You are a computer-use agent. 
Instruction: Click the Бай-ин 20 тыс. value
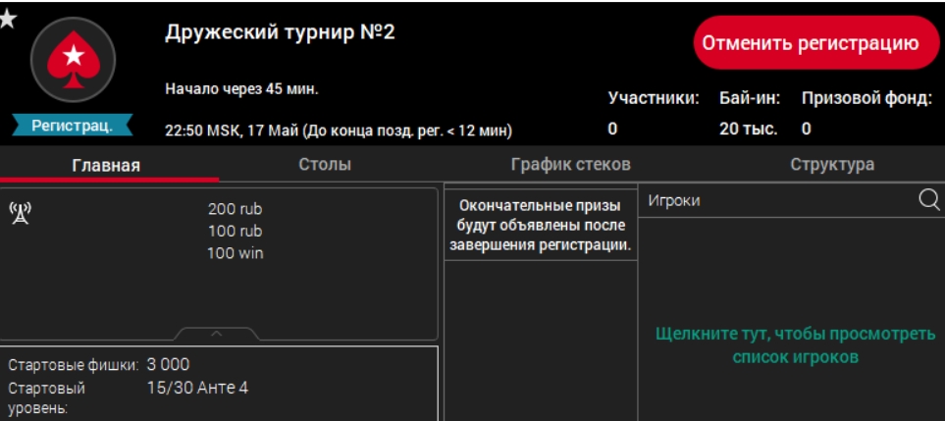click(748, 129)
